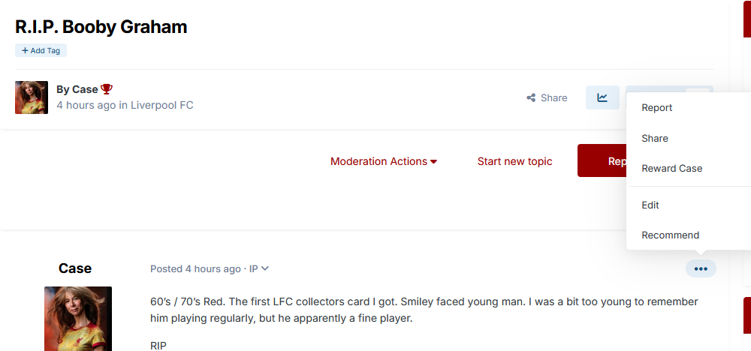Open the small author avatar in topic header
Screen dimensions: 751x351
32,97
